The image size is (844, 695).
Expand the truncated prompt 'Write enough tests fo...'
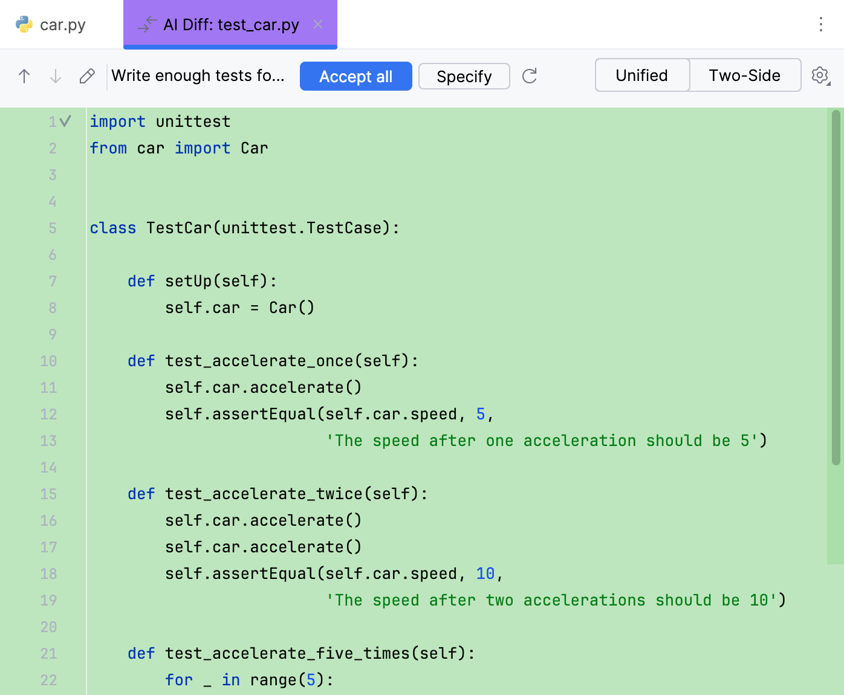198,76
